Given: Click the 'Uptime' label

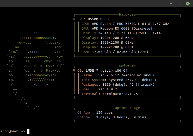Looking at the screenshot, I should [x=84, y=117].
